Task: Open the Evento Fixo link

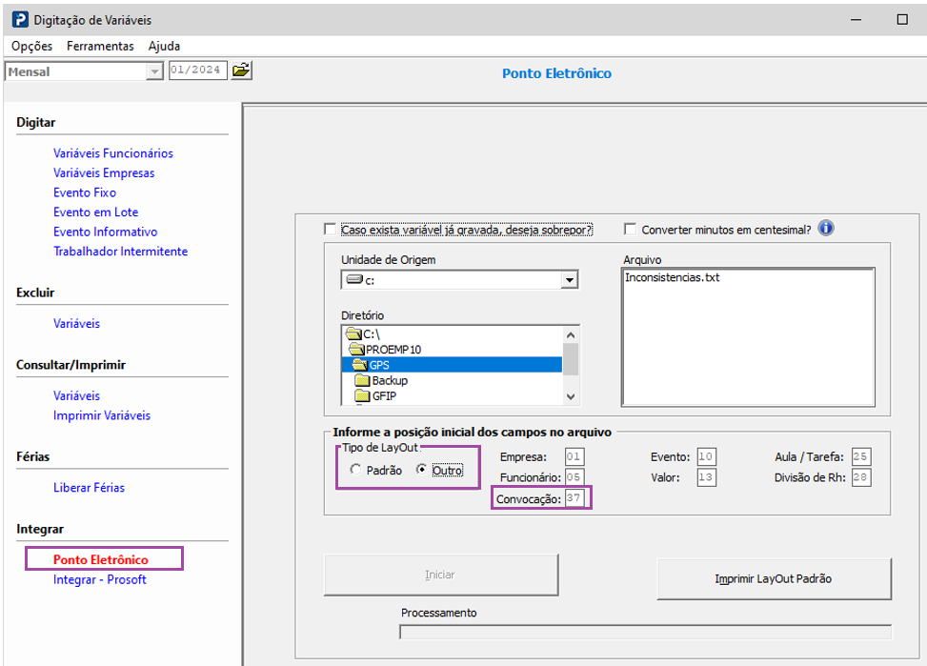Action: 85,192
